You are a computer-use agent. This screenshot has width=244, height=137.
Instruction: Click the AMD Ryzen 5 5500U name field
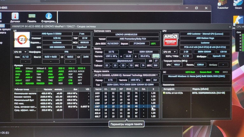coord(51,34)
